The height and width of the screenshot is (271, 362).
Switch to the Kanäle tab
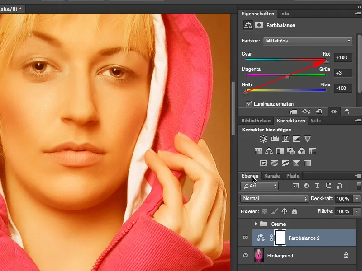(x=273, y=176)
